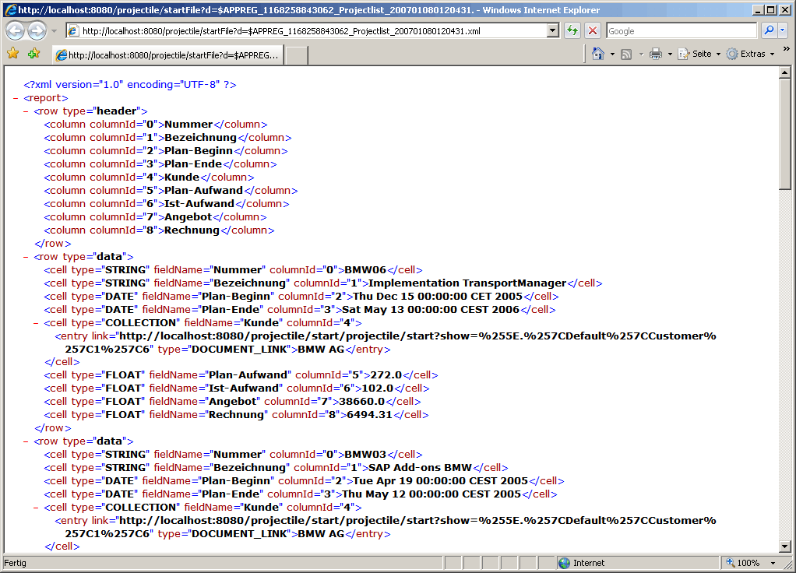The image size is (796, 573).
Task: Click the empty new tab button
Action: pos(296,55)
